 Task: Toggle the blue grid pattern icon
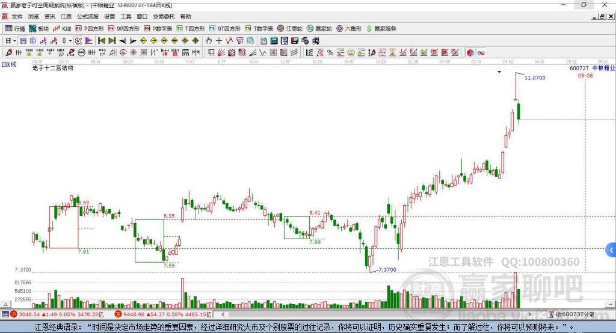tap(23, 41)
